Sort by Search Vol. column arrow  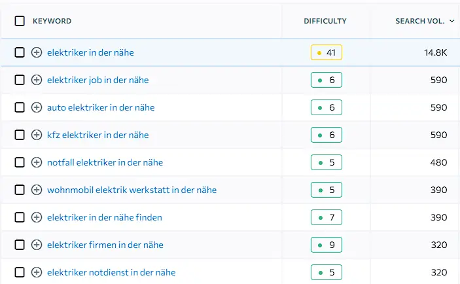(x=452, y=21)
